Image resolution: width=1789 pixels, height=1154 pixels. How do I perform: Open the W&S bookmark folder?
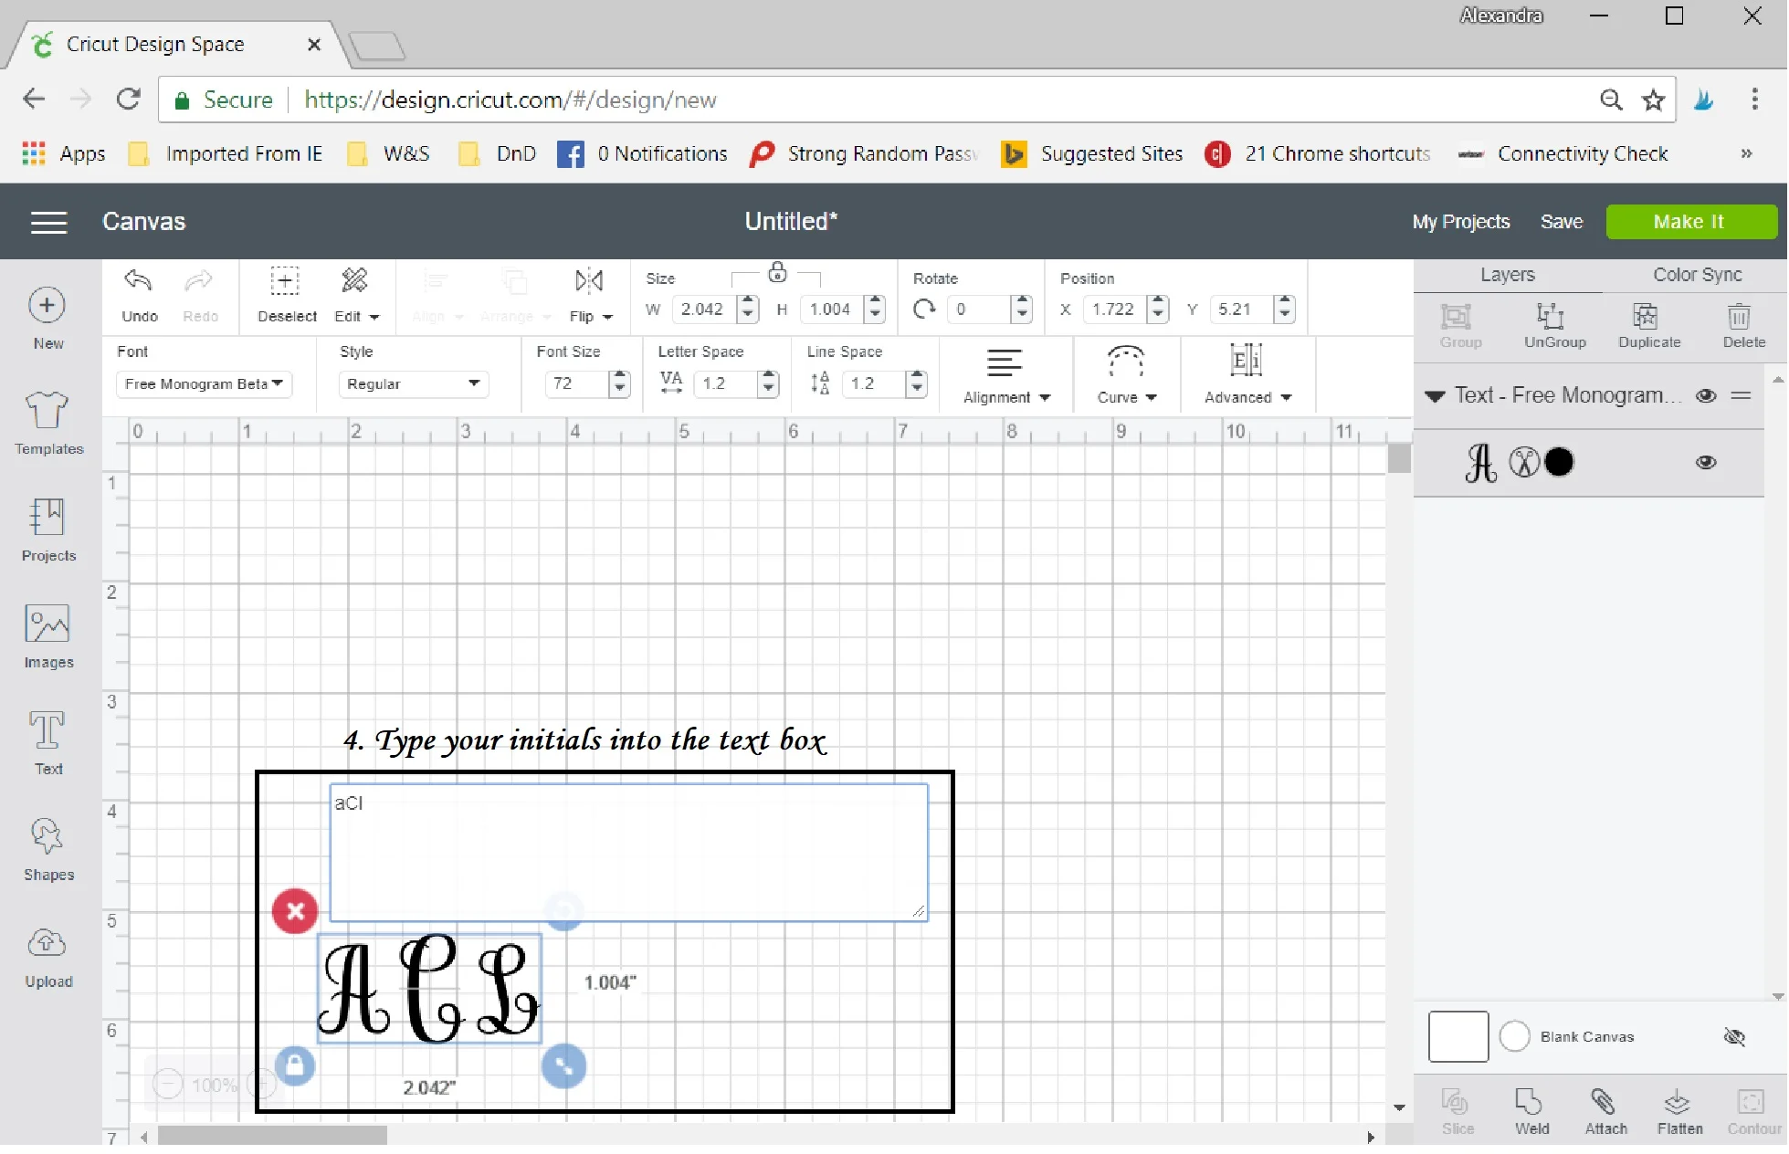pyautogui.click(x=389, y=153)
